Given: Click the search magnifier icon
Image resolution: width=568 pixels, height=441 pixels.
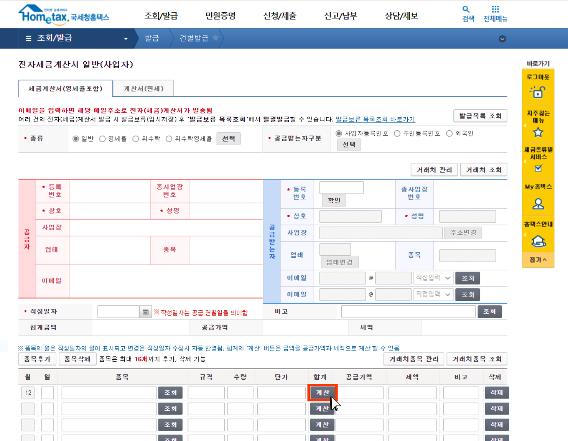Looking at the screenshot, I should [466, 9].
